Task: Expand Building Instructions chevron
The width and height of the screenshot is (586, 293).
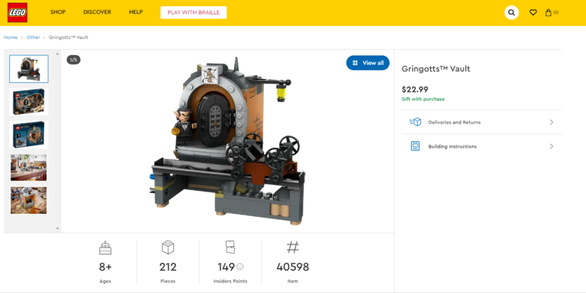Action: (x=551, y=146)
